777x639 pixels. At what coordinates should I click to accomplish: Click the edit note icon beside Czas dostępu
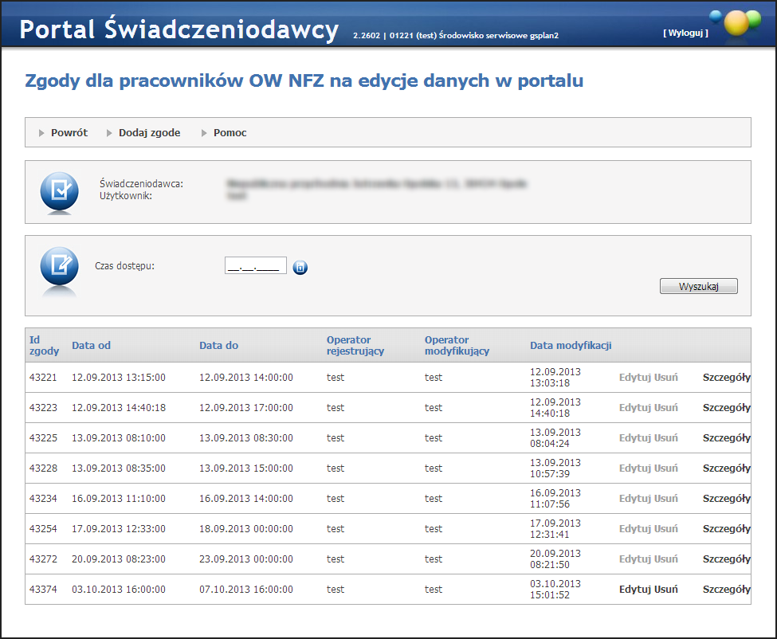(x=60, y=266)
